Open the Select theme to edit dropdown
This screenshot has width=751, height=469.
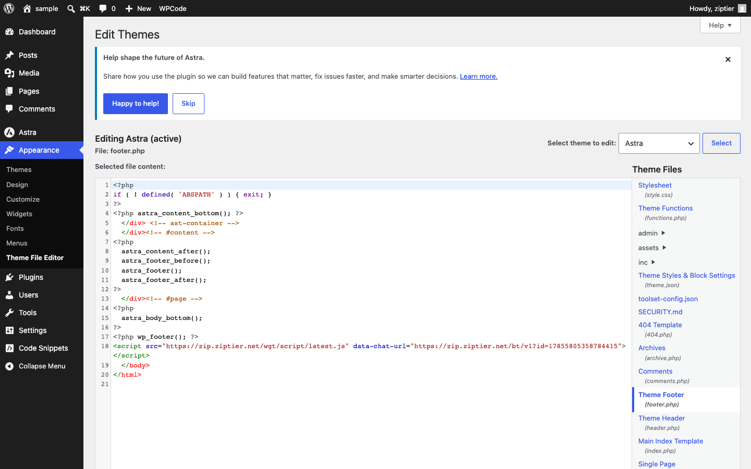point(659,143)
